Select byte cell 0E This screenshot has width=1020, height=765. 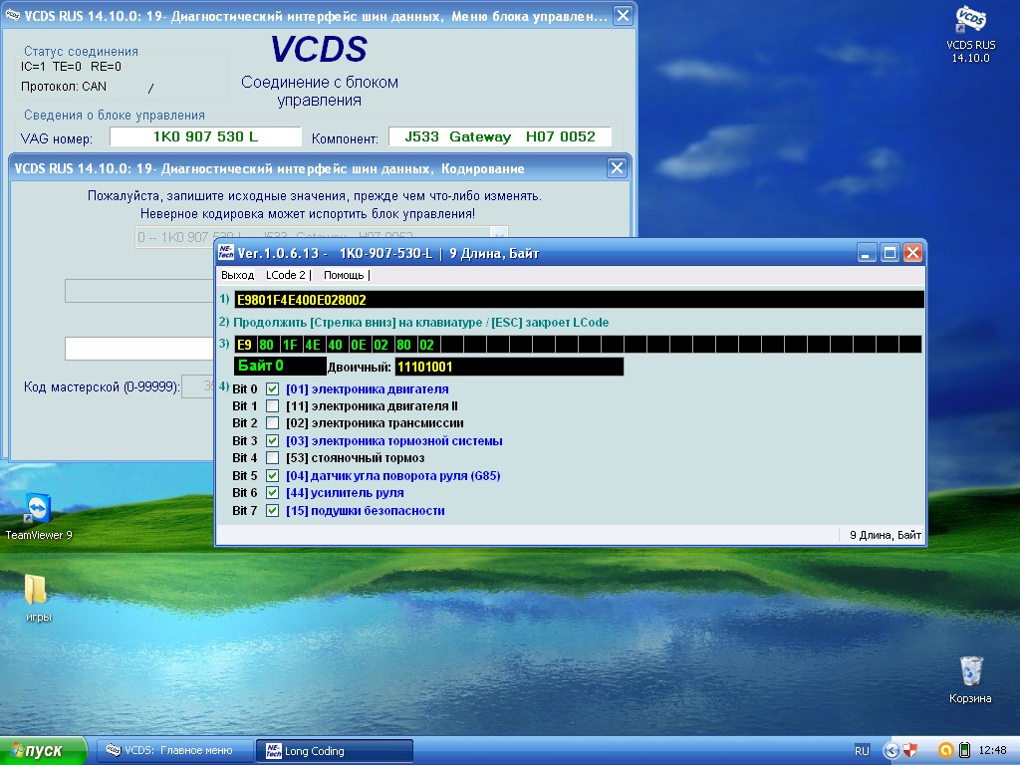point(359,345)
